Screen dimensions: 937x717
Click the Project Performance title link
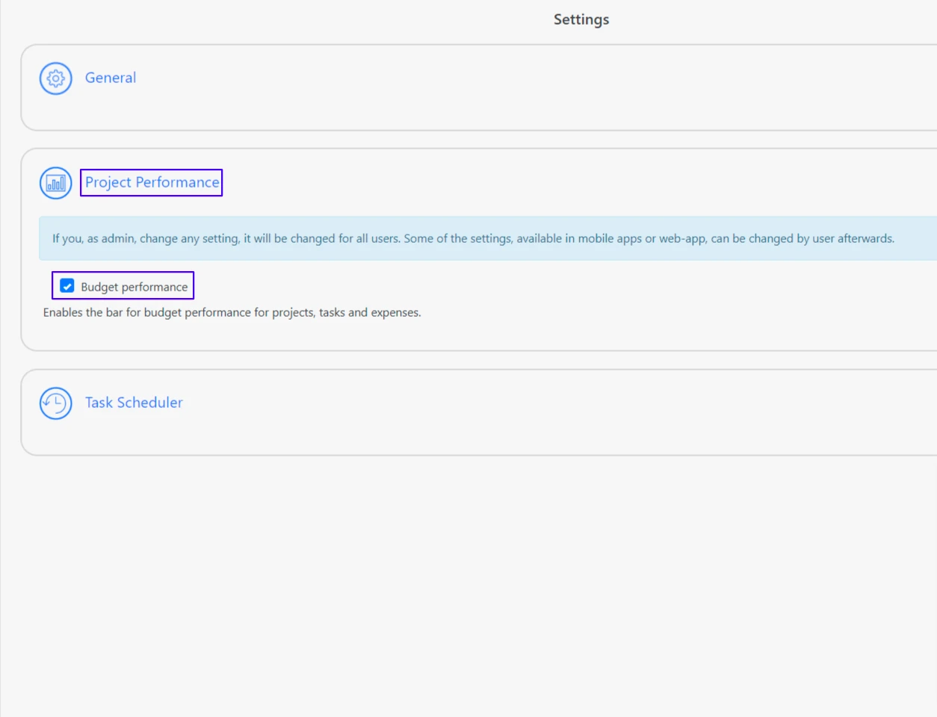coord(152,182)
